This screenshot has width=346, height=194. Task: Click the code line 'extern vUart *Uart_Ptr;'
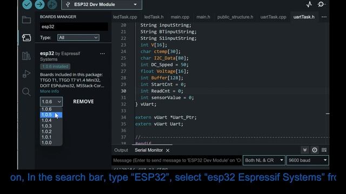166,117
